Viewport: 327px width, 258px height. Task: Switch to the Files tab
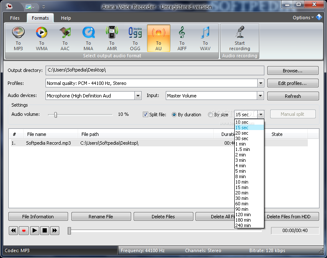click(15, 18)
